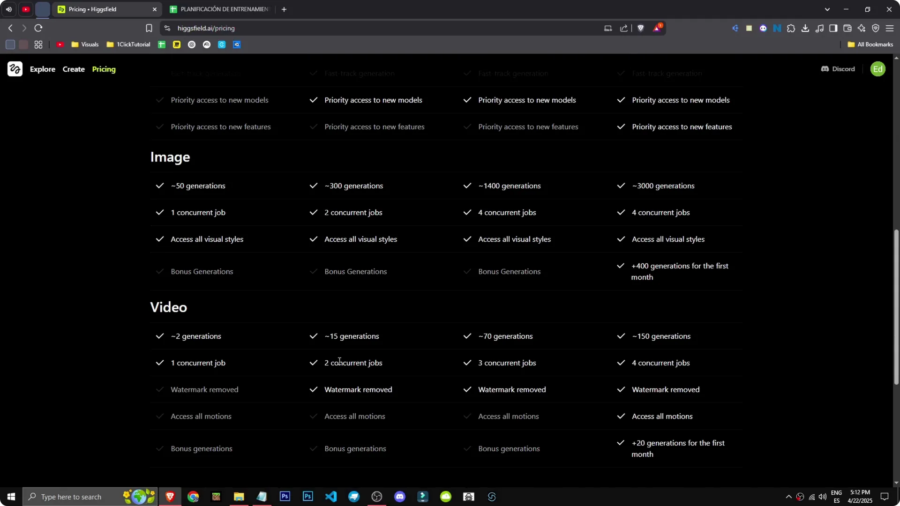Open the tab search dropdown
Screen dimensions: 900x506
point(827,9)
